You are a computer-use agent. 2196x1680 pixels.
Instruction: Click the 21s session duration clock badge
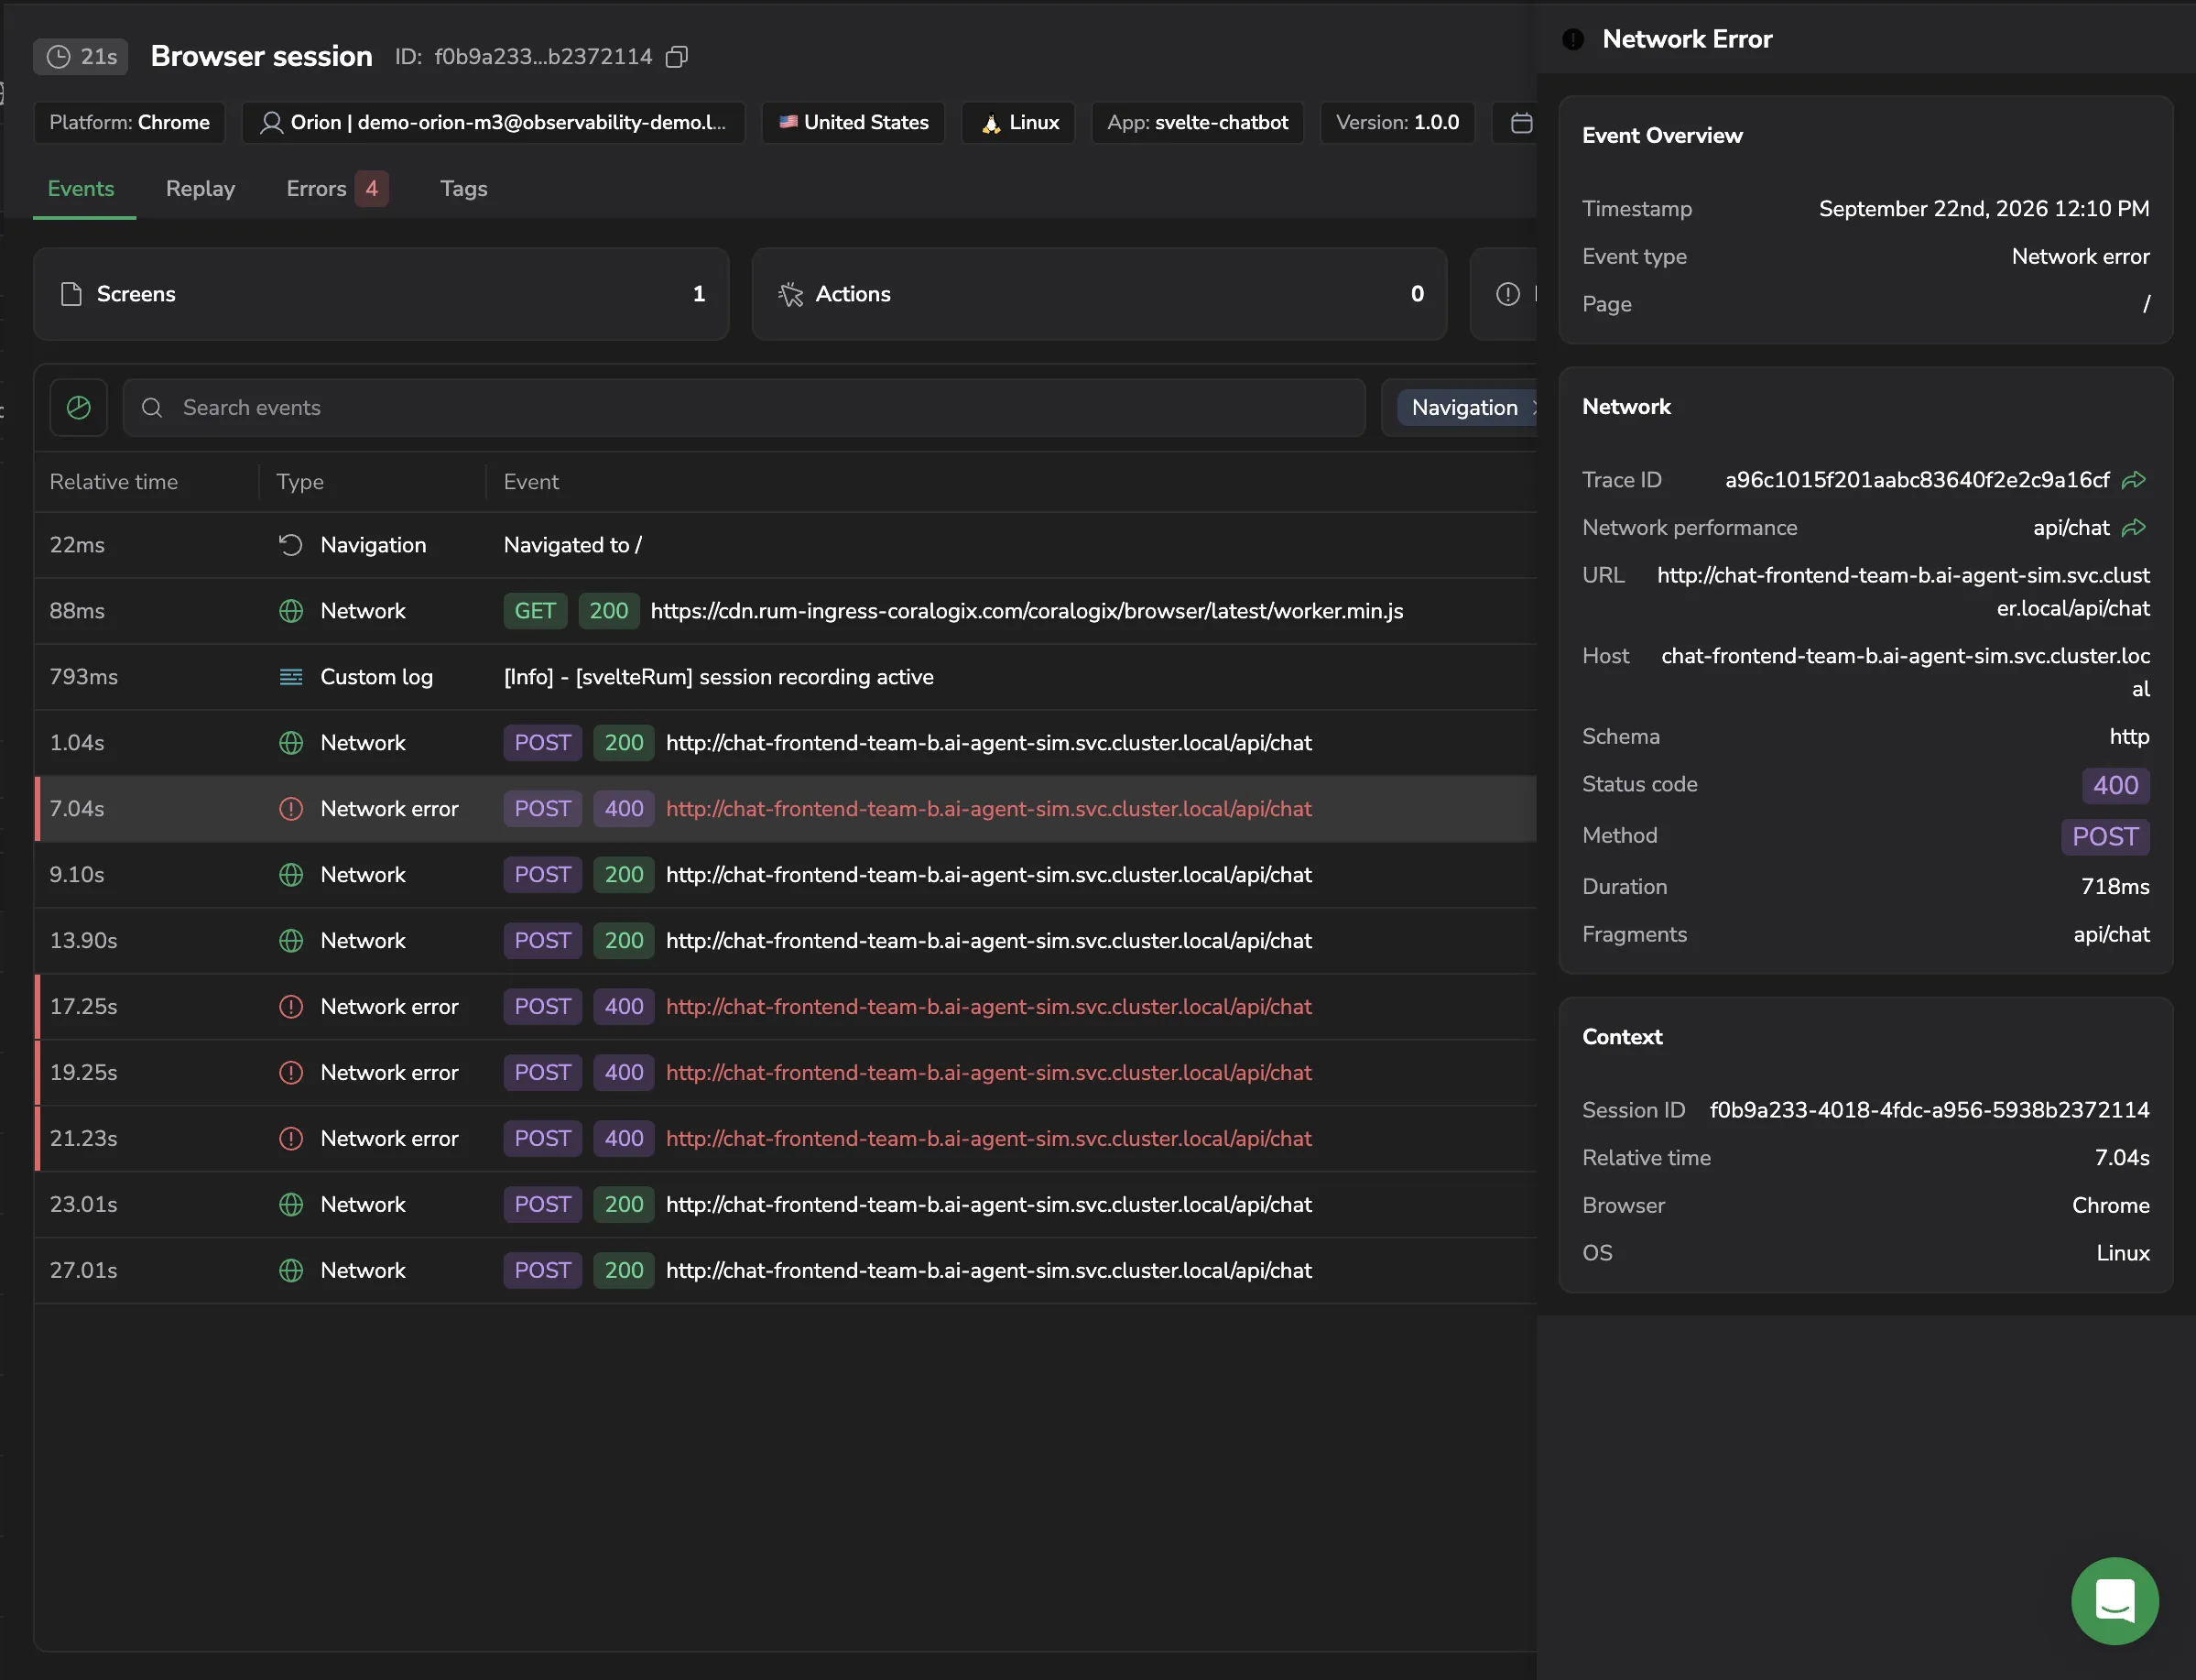(81, 57)
